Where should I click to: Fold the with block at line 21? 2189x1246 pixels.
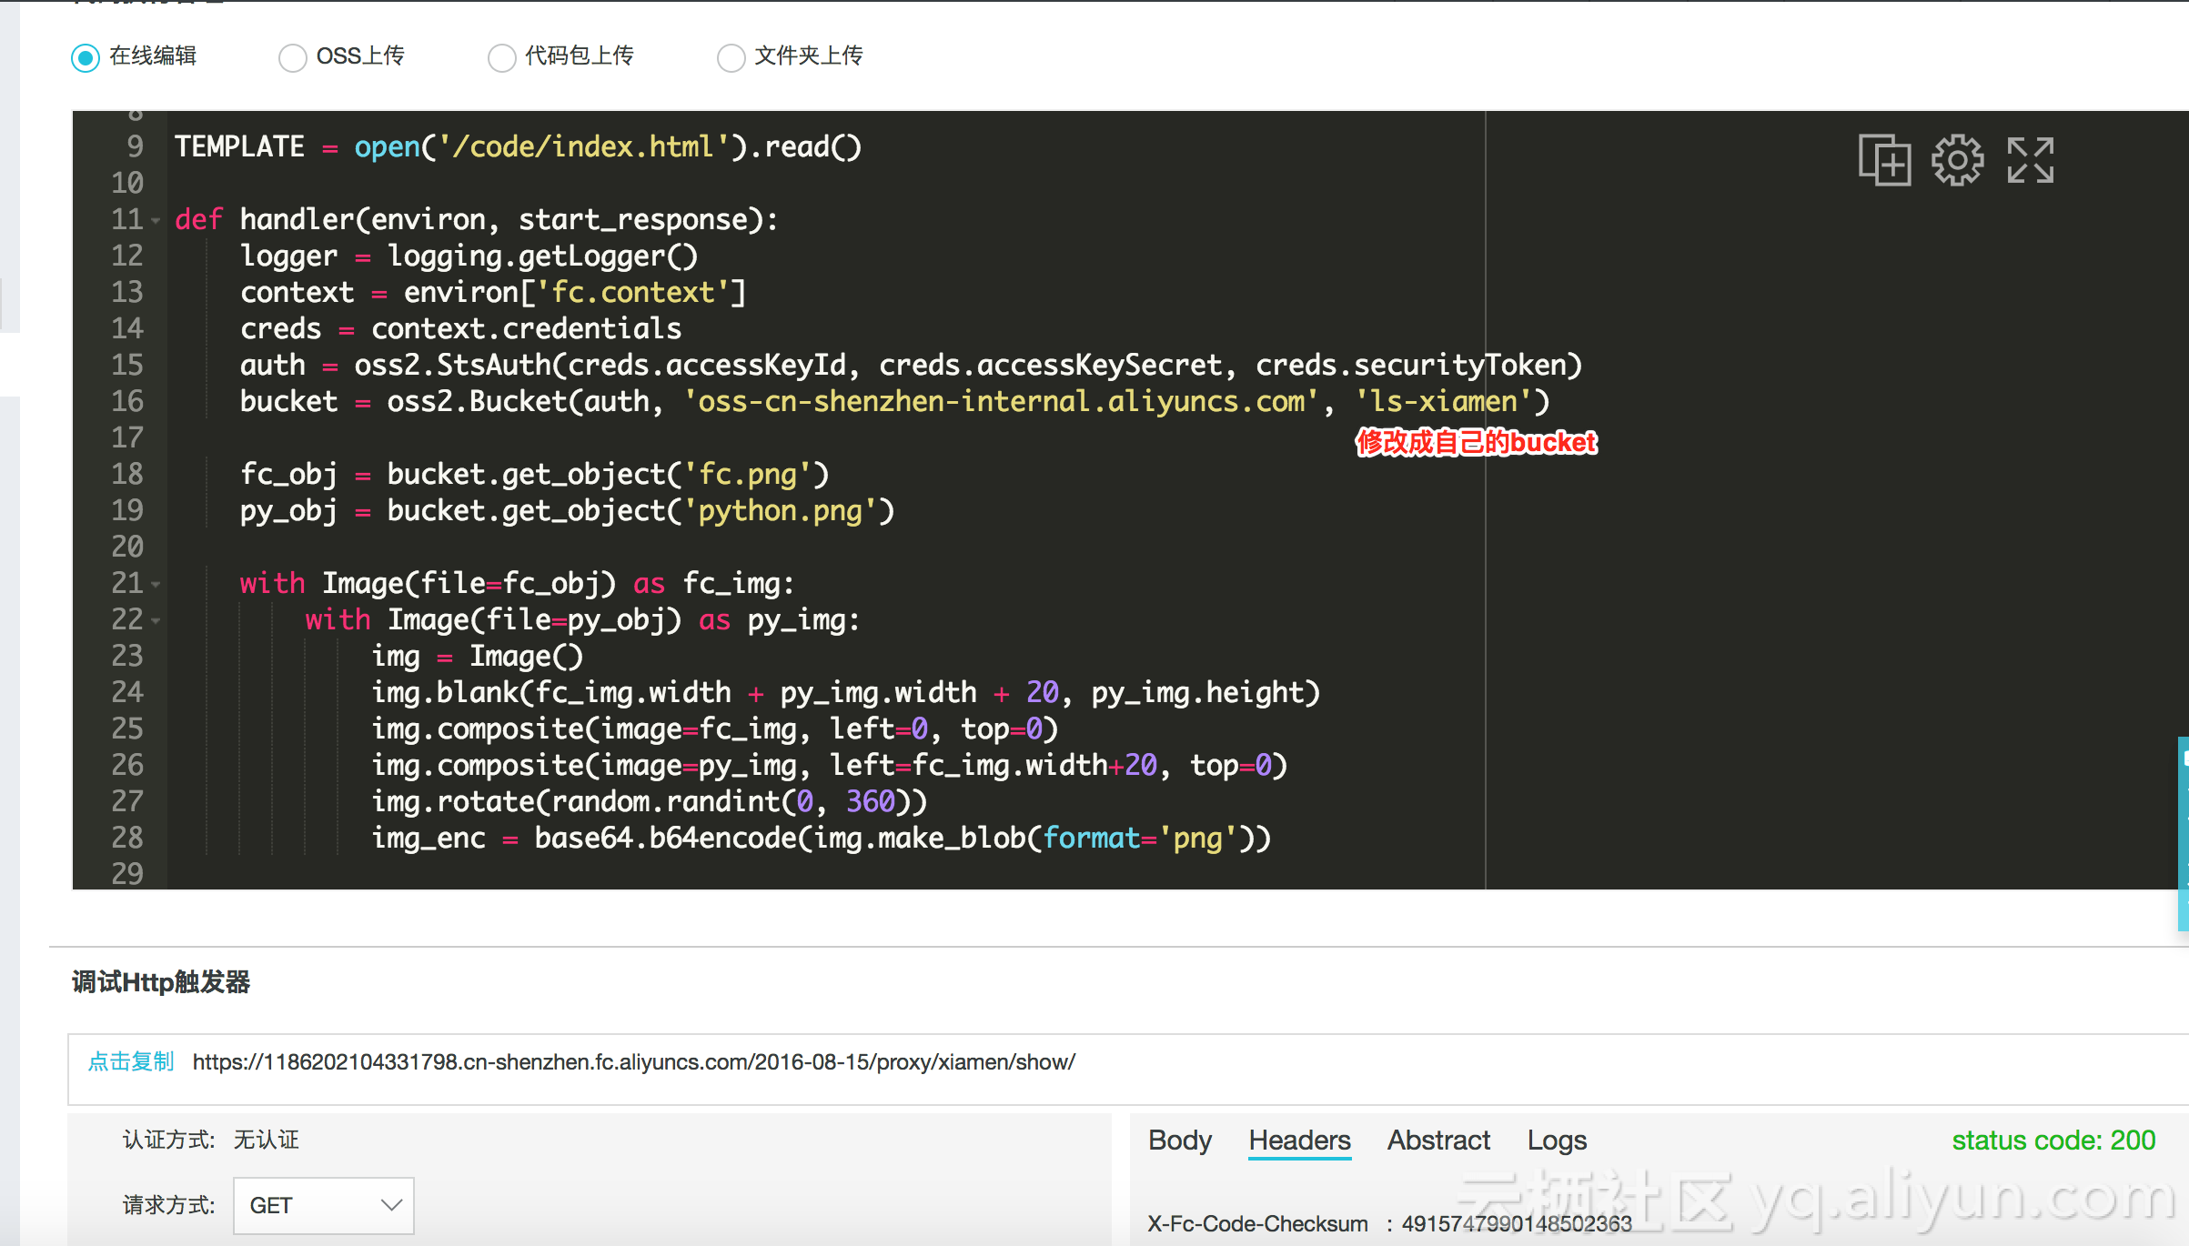(x=156, y=585)
